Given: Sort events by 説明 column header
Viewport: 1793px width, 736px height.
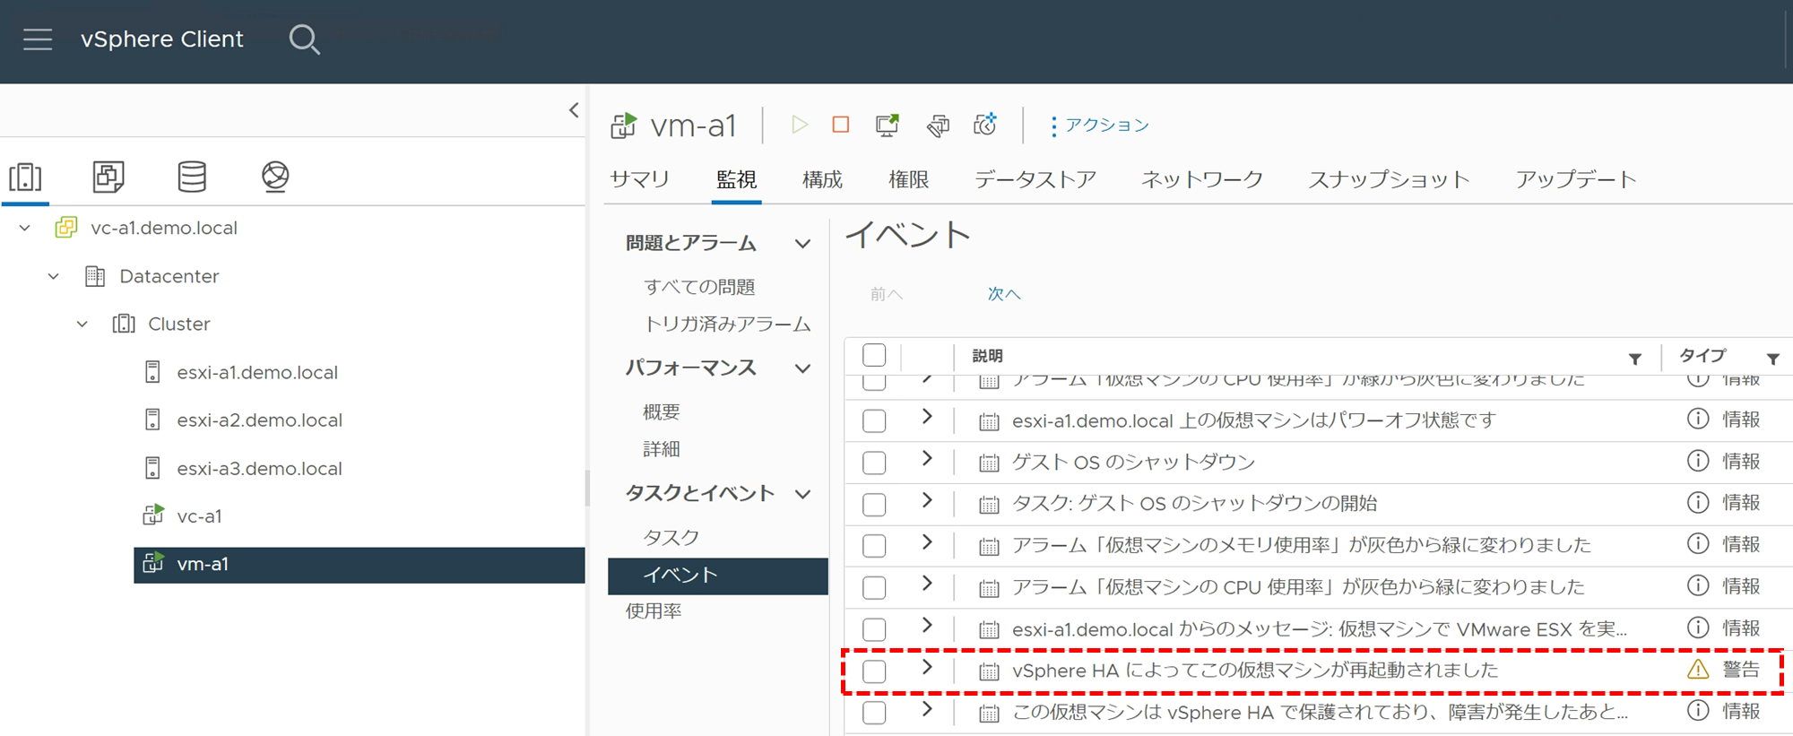Looking at the screenshot, I should (x=987, y=356).
